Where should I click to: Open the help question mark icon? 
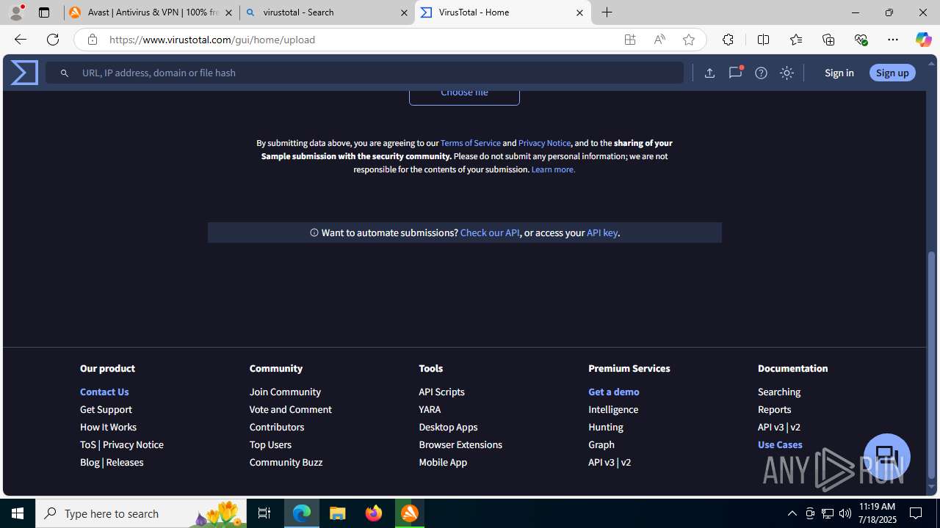(x=761, y=73)
